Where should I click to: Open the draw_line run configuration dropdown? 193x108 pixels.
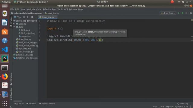[x=168, y=13]
